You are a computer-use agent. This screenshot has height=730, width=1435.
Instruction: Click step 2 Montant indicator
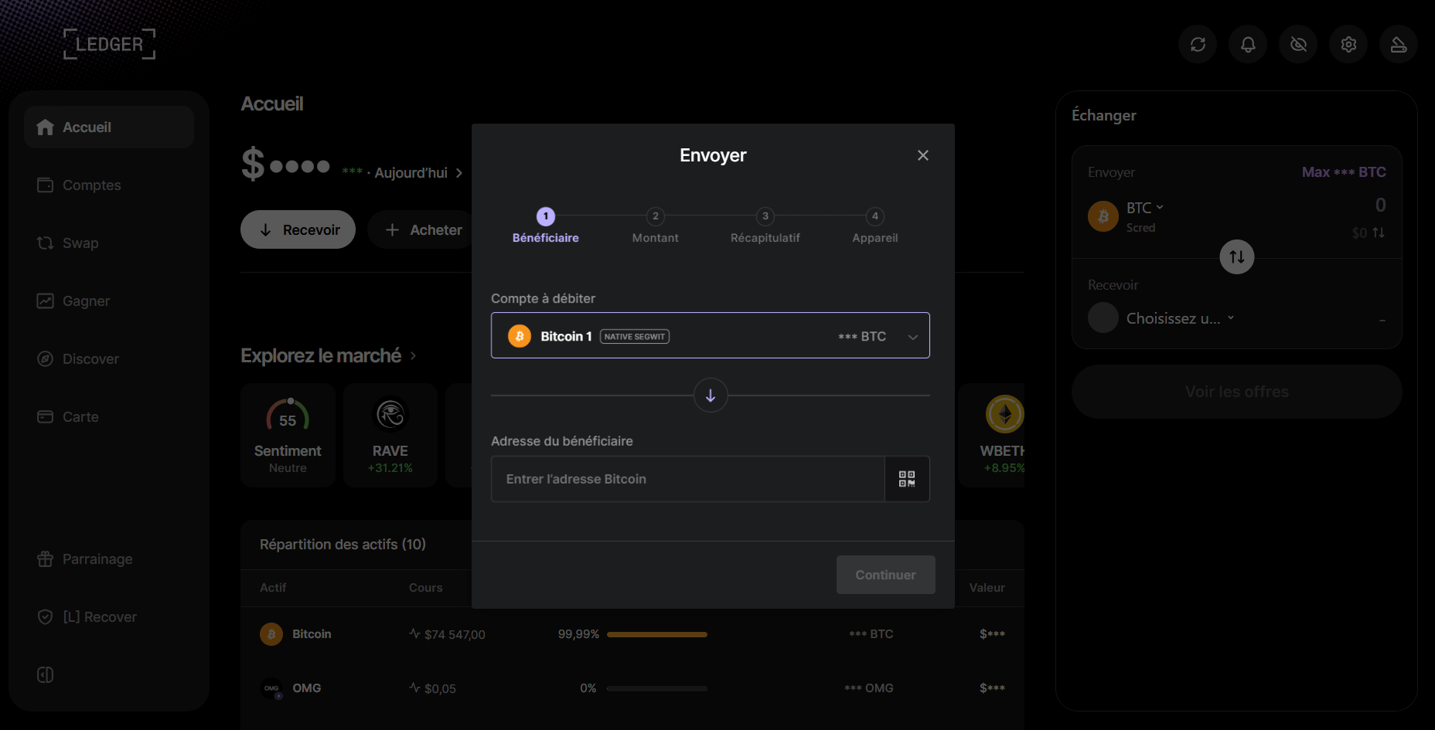pyautogui.click(x=656, y=226)
